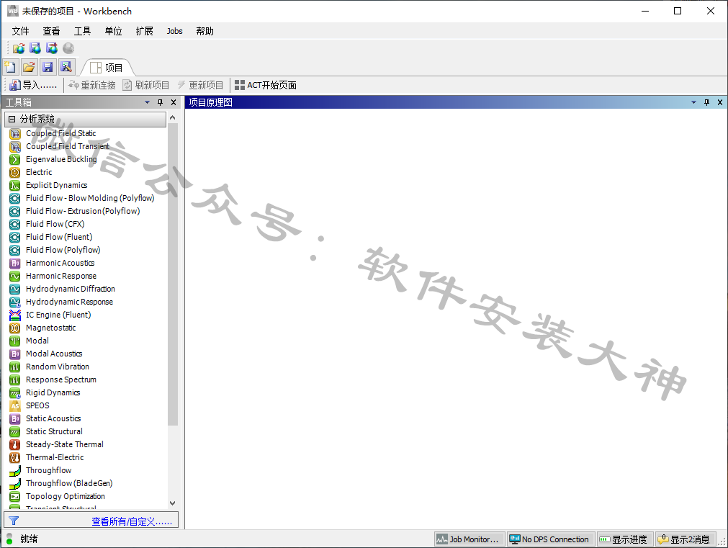The image size is (728, 548).
Task: Click the No DPS Connection status button
Action: pyautogui.click(x=551, y=539)
